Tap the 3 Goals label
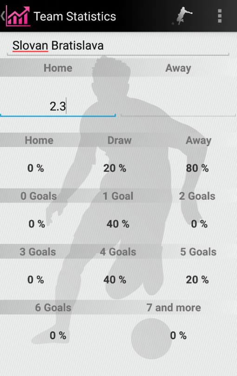 (x=38, y=252)
